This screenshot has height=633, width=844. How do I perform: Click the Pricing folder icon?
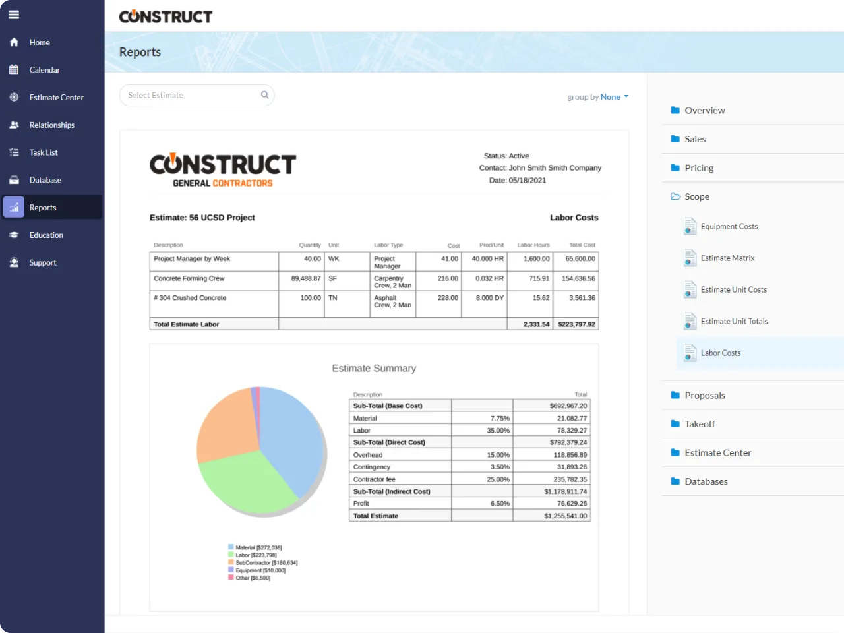coord(675,168)
